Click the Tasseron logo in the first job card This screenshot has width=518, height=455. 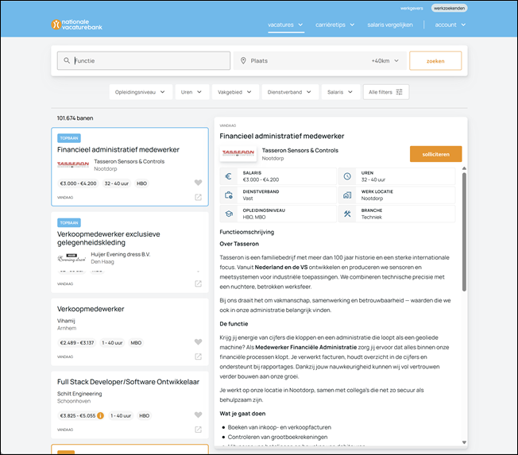pos(73,164)
